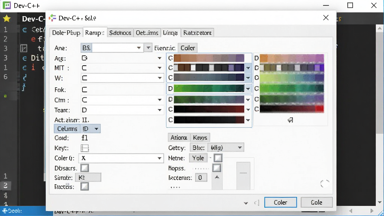Screen dimensions: 384x216
Task: Open the Dole-Ptup tab
Action: 66,33
